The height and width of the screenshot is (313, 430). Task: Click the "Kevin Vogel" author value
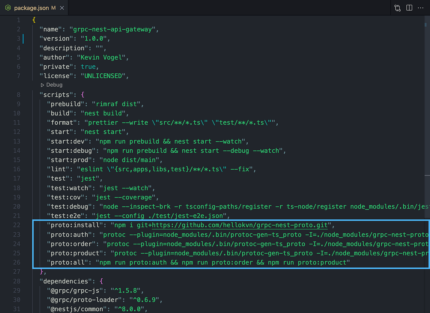101,57
